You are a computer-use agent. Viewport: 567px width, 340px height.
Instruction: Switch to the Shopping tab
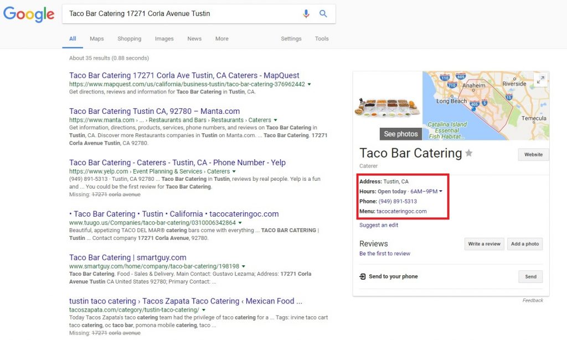[129, 39]
